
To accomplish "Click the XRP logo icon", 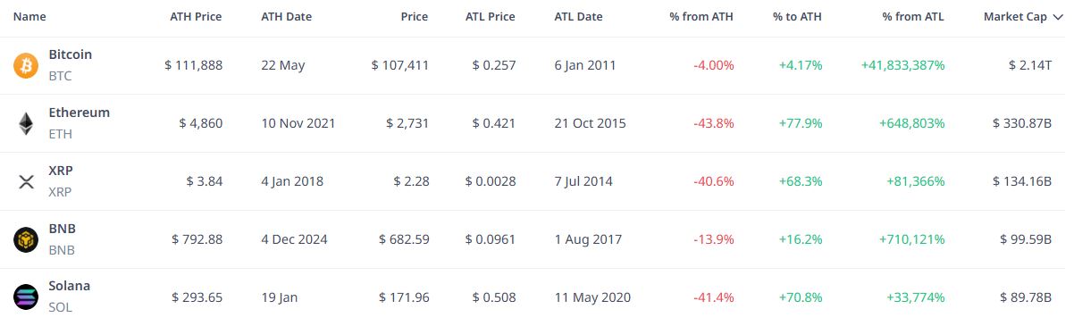I will tap(26, 181).
